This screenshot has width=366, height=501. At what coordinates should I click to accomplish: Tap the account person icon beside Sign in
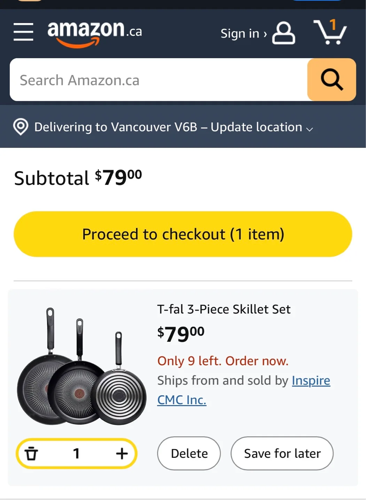point(283,34)
